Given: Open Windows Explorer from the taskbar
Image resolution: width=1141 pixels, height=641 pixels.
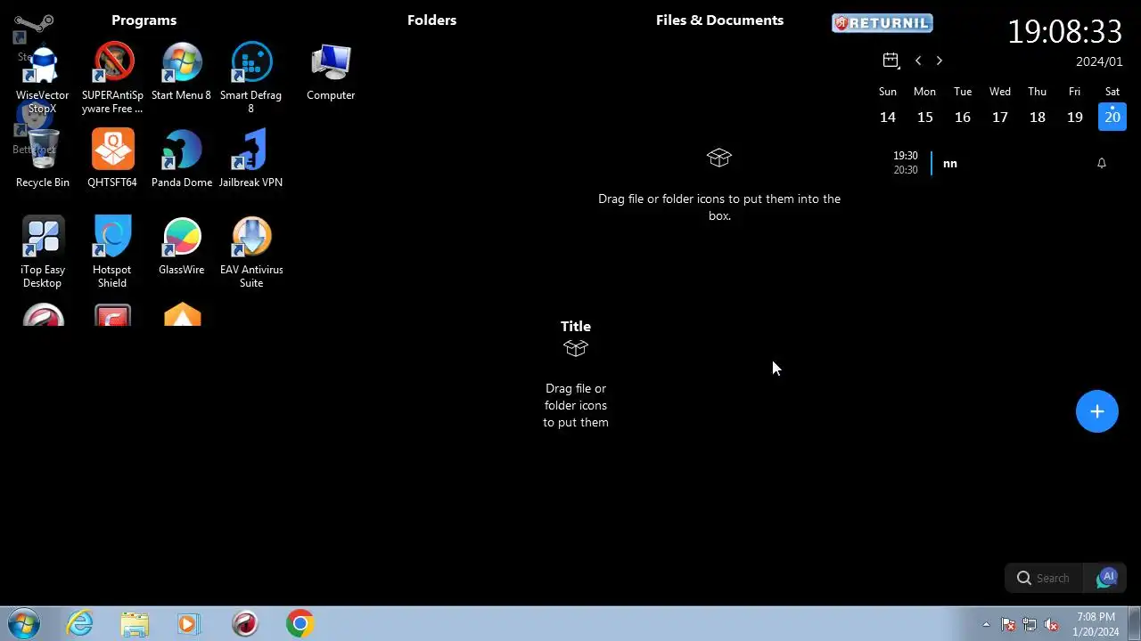Looking at the screenshot, I should point(135,623).
